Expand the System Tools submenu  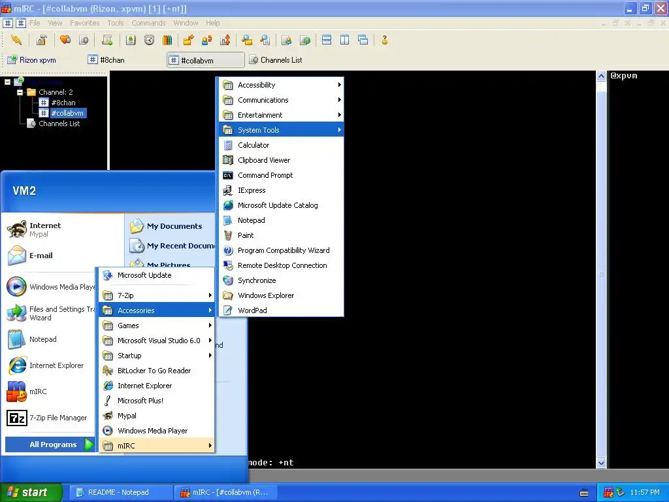point(281,130)
